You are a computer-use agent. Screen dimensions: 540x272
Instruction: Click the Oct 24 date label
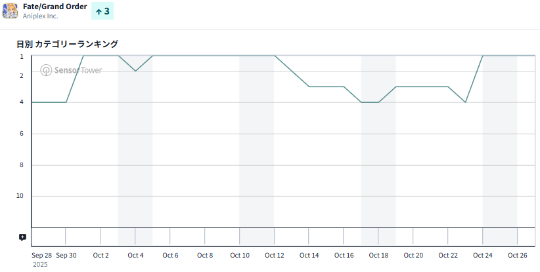483,256
